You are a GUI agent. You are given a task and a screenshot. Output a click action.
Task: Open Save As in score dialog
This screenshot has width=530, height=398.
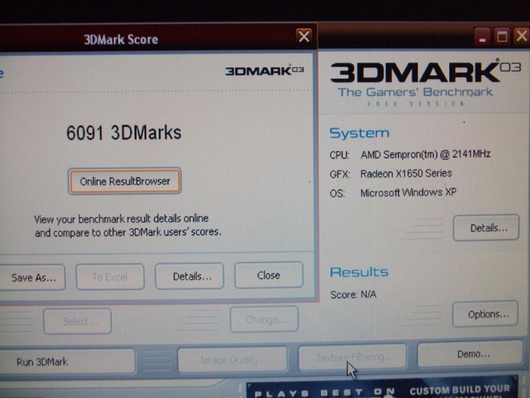32,277
